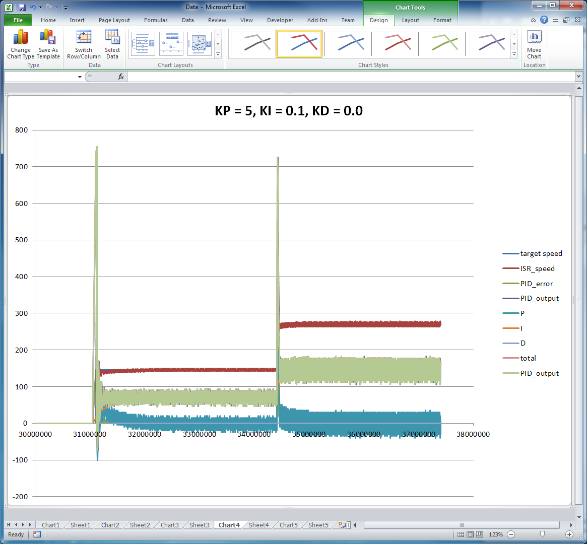The height and width of the screenshot is (544, 587).
Task: Apply the red chart style
Action: [x=393, y=44]
